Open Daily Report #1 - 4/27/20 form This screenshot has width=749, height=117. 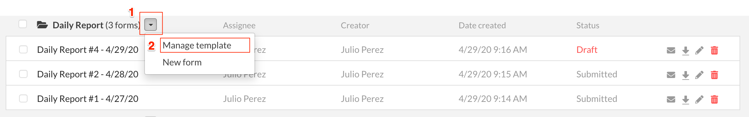(x=88, y=99)
